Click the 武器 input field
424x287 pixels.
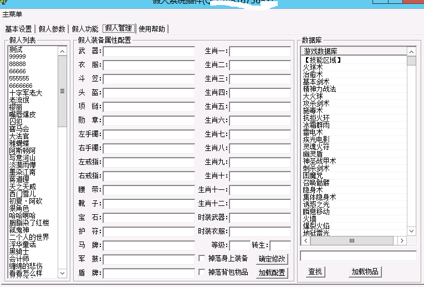point(149,52)
